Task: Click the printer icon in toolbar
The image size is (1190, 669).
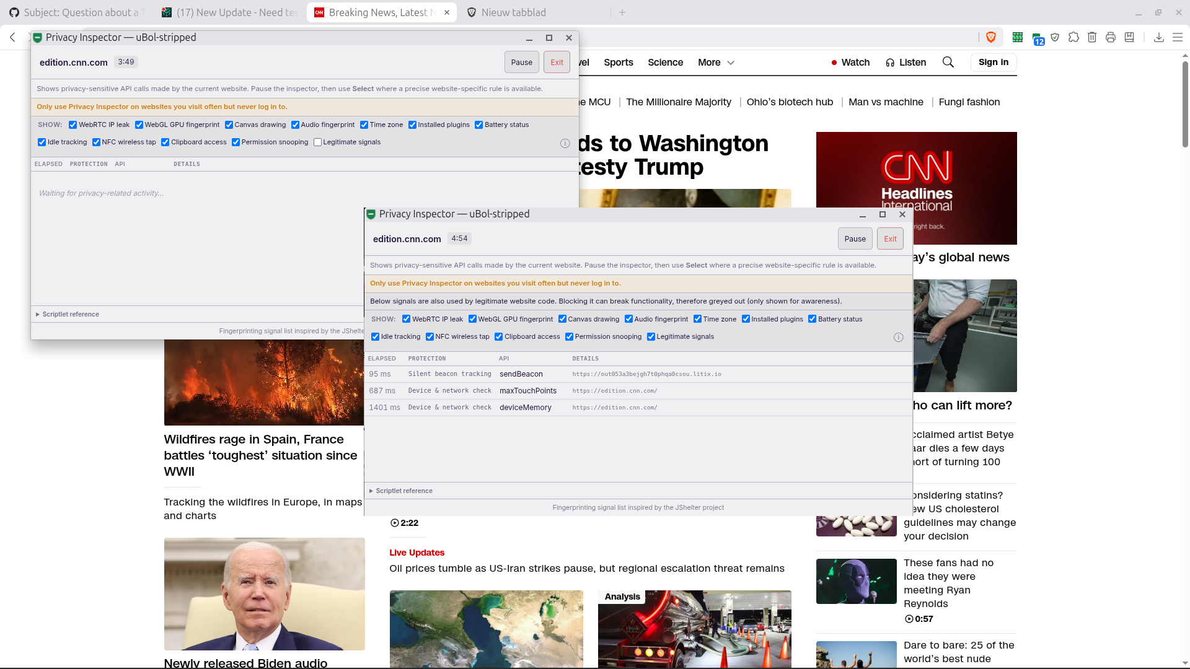Action: [x=1111, y=38]
